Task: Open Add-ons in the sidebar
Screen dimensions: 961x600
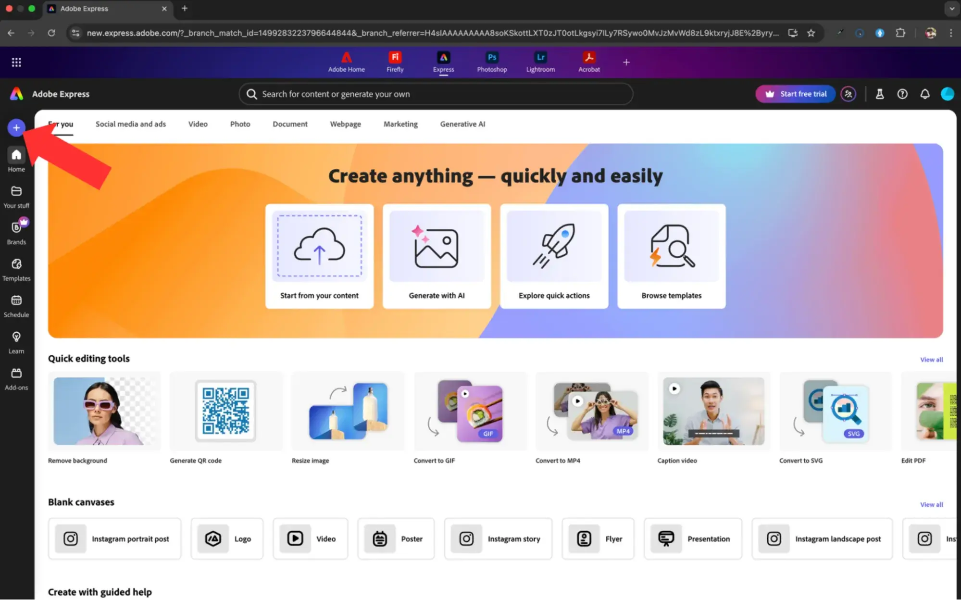Action: (16, 378)
